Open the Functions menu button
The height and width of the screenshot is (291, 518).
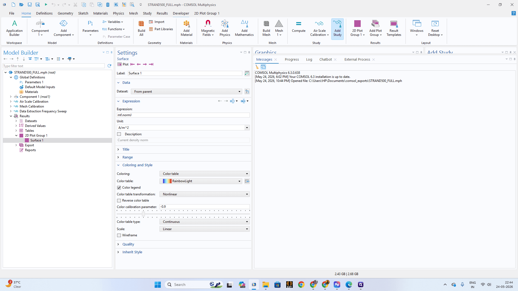click(x=114, y=29)
